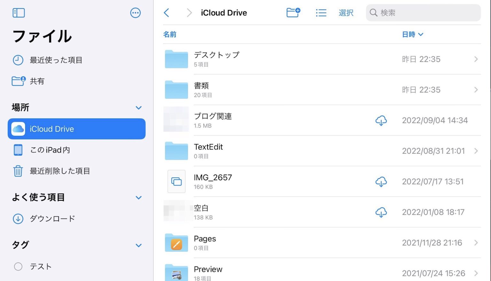Click the date 2022/01/08 18:17

433,212
